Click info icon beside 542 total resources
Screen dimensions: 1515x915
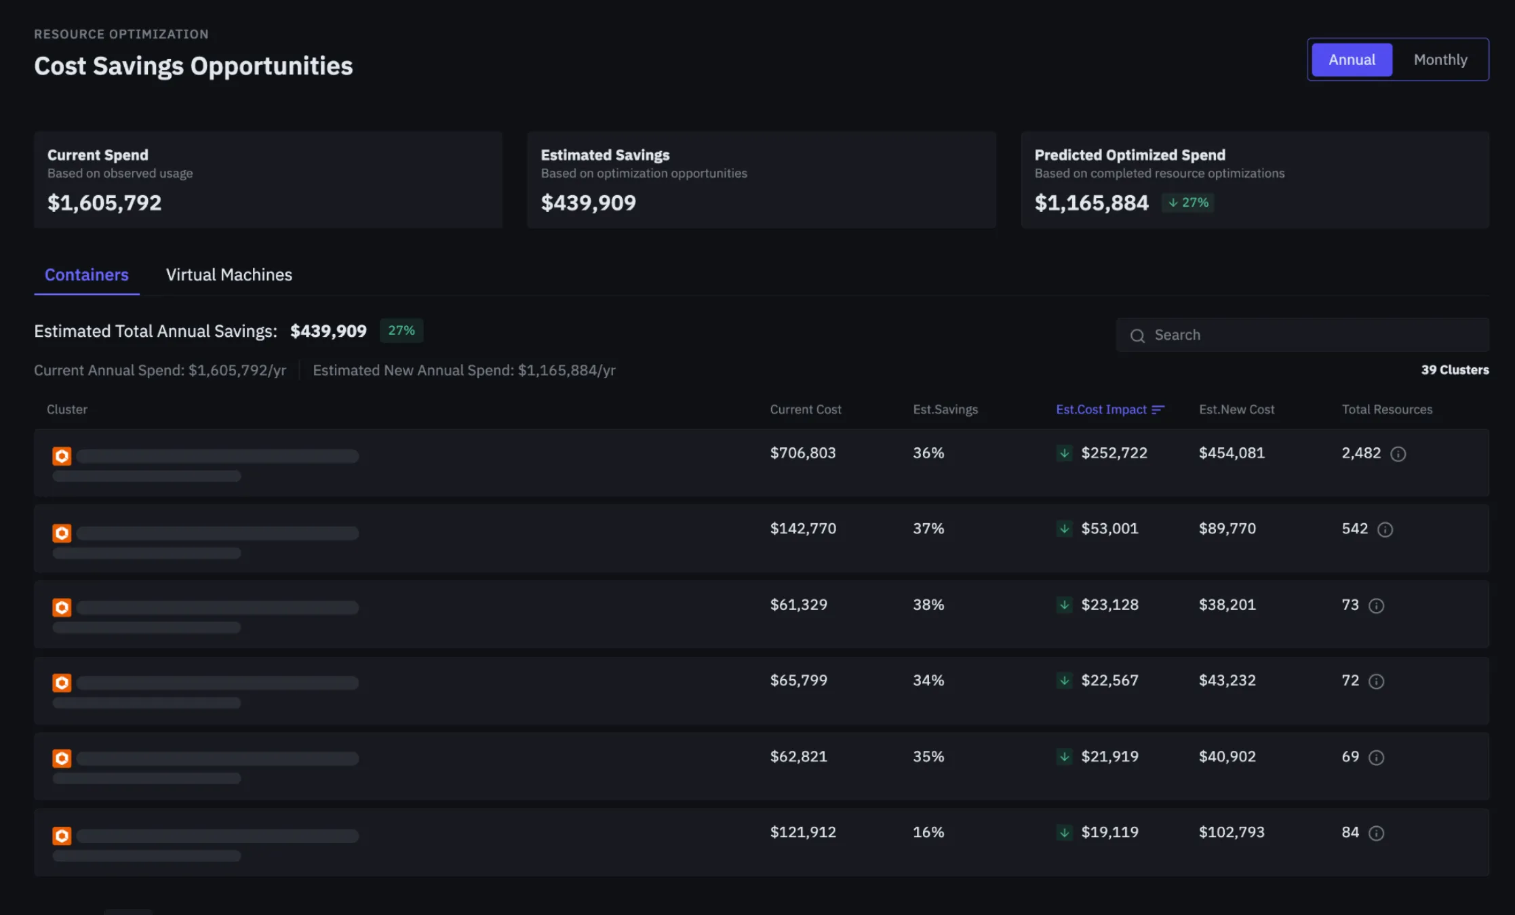point(1385,530)
